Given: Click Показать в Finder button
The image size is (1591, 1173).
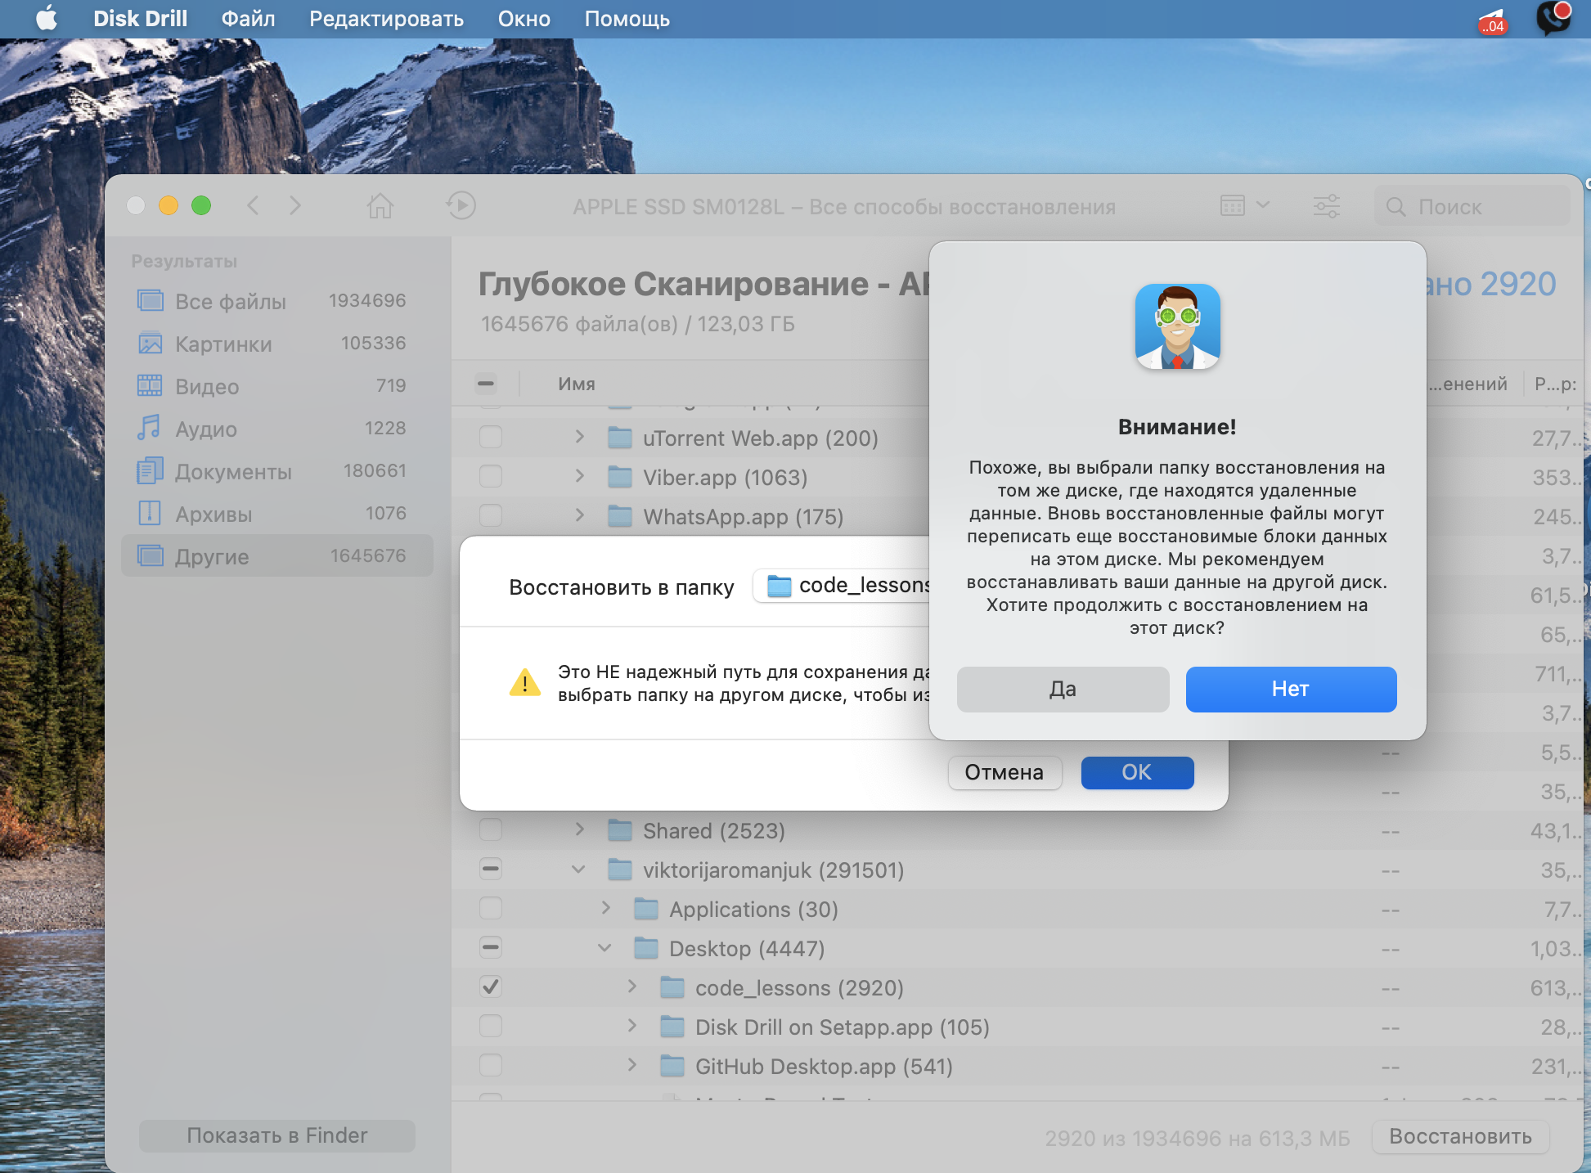Looking at the screenshot, I should tap(276, 1135).
